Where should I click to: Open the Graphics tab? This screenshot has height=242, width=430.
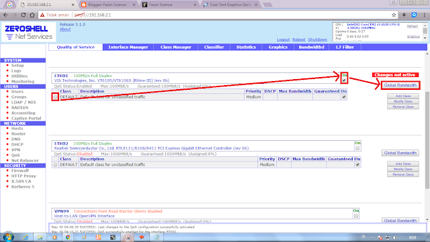[x=278, y=47]
